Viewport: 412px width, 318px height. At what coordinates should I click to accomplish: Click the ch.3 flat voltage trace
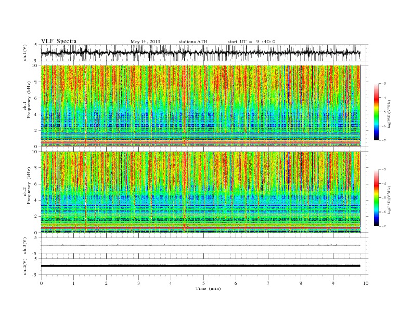(x=200, y=245)
